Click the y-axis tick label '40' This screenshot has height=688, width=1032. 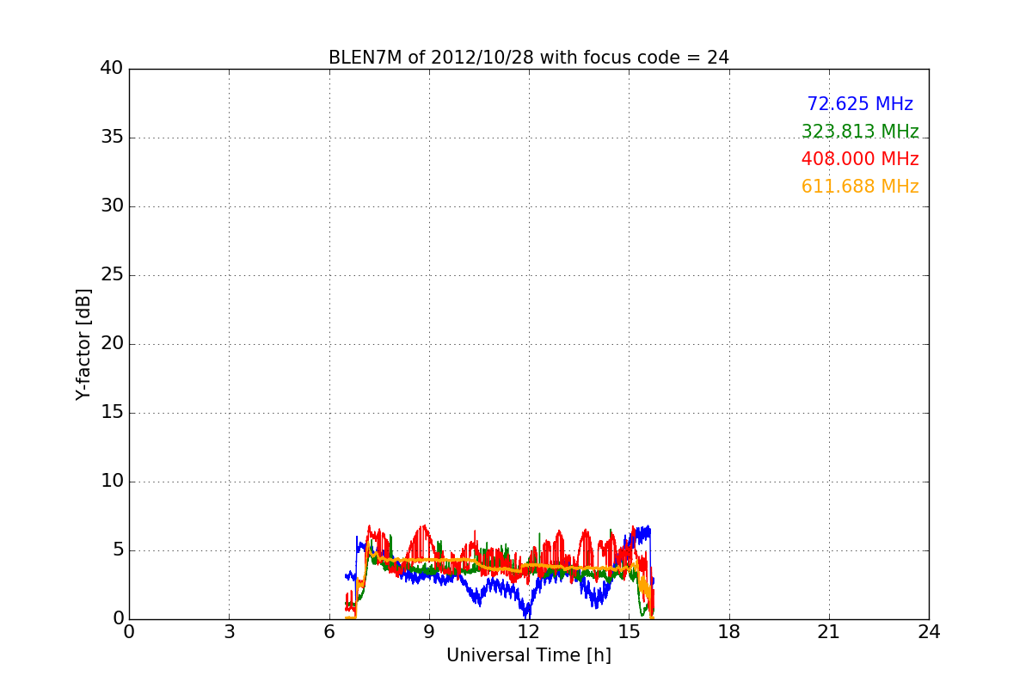(x=112, y=69)
